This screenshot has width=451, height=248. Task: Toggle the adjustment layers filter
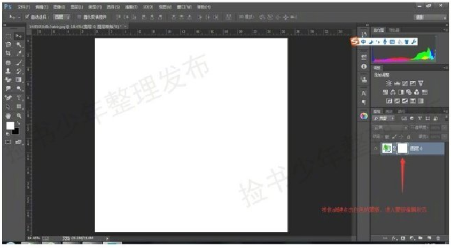[x=412, y=118]
